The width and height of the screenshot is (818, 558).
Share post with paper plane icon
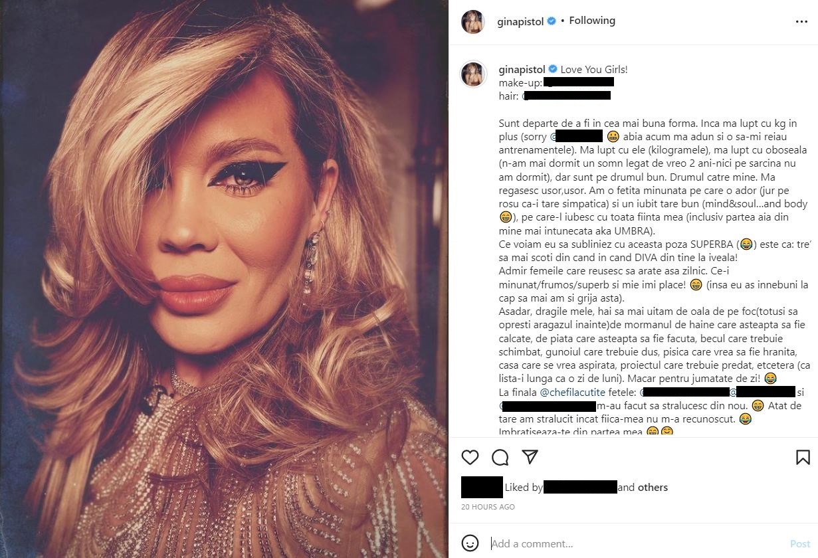coord(530,457)
